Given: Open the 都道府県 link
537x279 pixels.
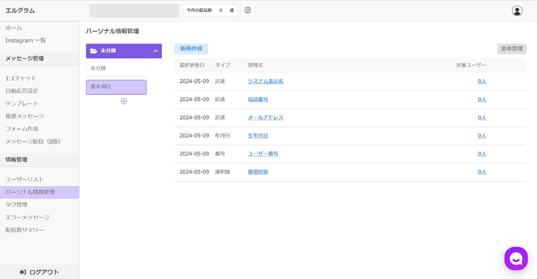Looking at the screenshot, I should point(258,172).
